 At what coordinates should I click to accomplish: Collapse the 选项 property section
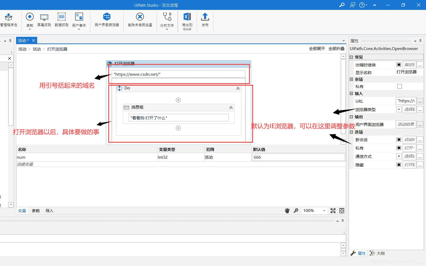pyautogui.click(x=351, y=132)
